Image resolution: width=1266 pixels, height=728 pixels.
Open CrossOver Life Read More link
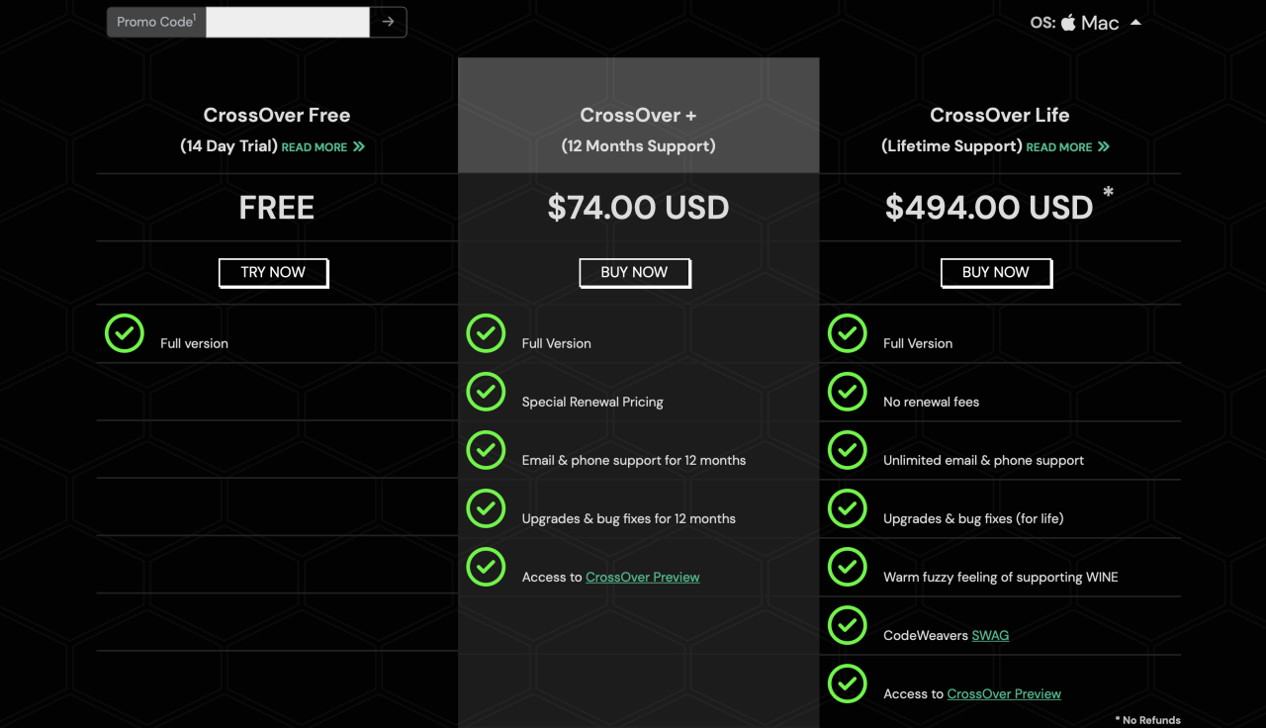point(1059,147)
